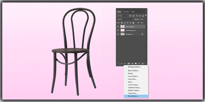Click the type layer filter icon

tap(137, 16)
